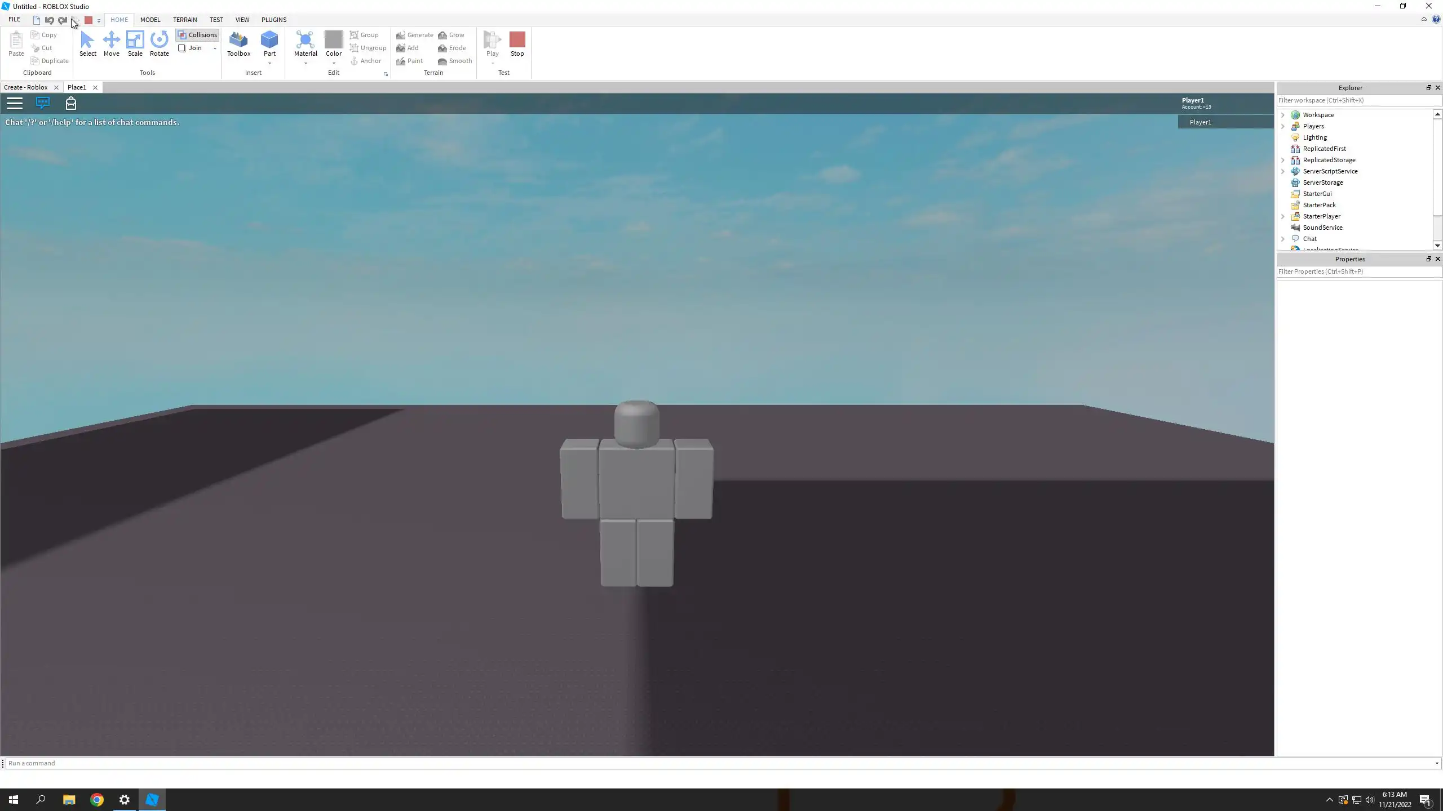Open Chrome from the taskbar
1443x811 pixels.
click(x=97, y=800)
